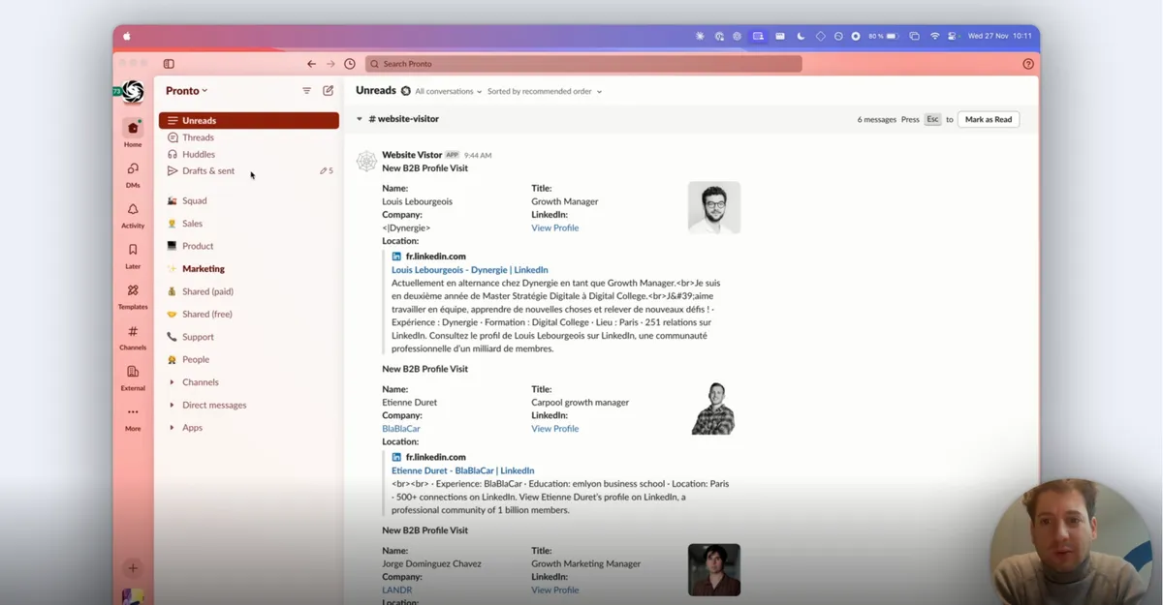
Task: Go back with the left arrow
Action: (x=311, y=64)
